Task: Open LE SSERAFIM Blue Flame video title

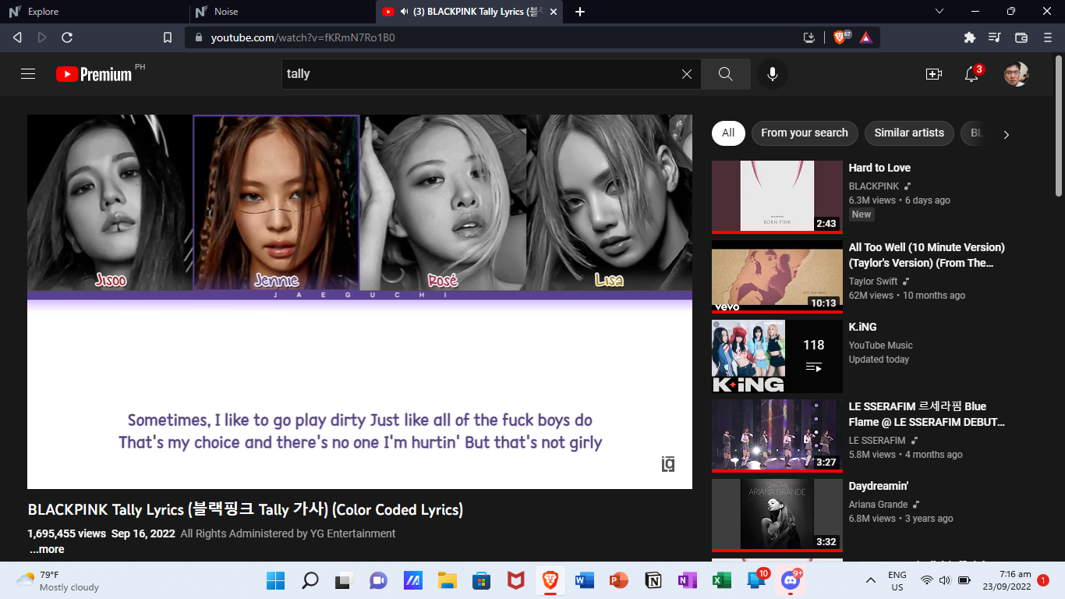Action: coord(927,414)
